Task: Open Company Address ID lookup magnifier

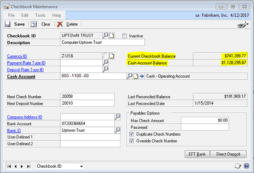Action: [x=118, y=117]
